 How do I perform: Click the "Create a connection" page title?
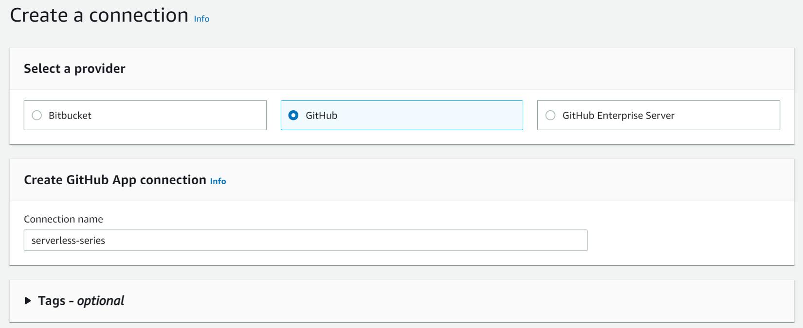point(99,16)
